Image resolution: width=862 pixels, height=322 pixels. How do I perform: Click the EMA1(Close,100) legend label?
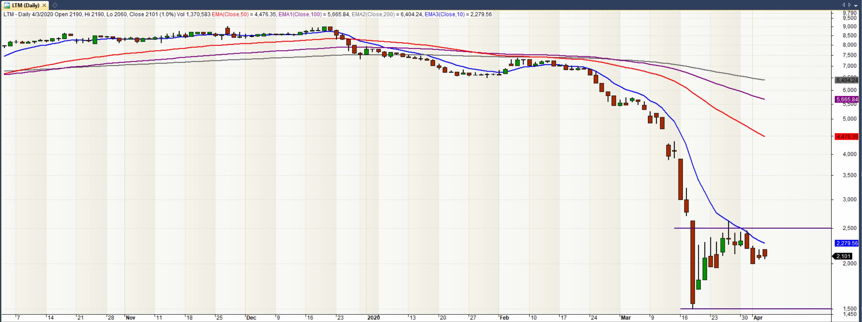(x=300, y=14)
